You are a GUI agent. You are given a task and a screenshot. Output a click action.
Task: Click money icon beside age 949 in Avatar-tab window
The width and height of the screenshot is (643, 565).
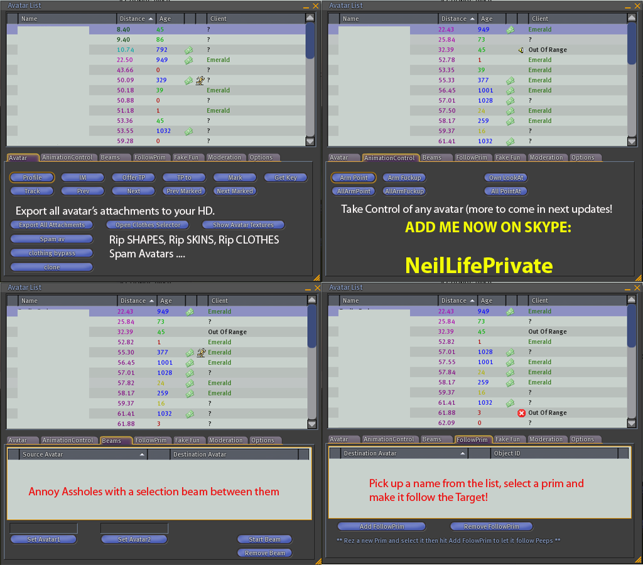click(188, 60)
